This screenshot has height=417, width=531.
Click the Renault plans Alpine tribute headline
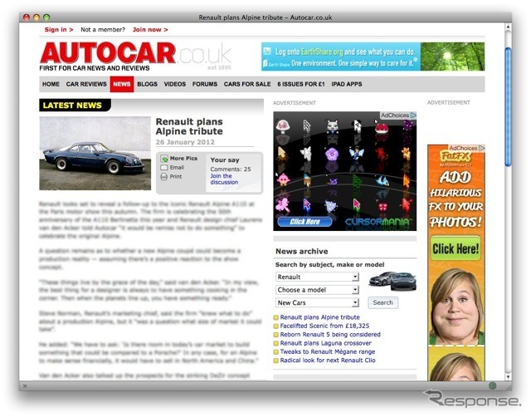[189, 126]
